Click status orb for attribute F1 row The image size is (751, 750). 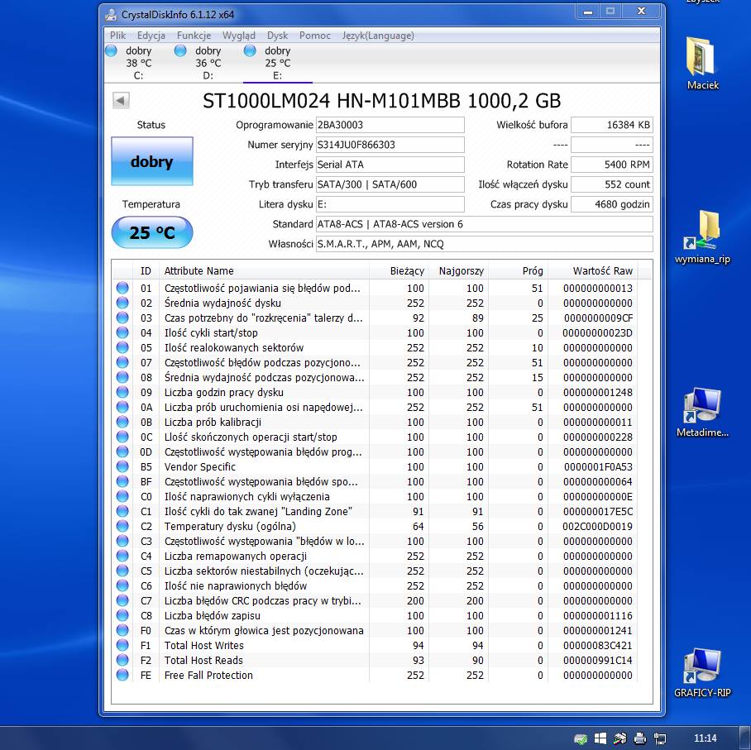[122, 645]
